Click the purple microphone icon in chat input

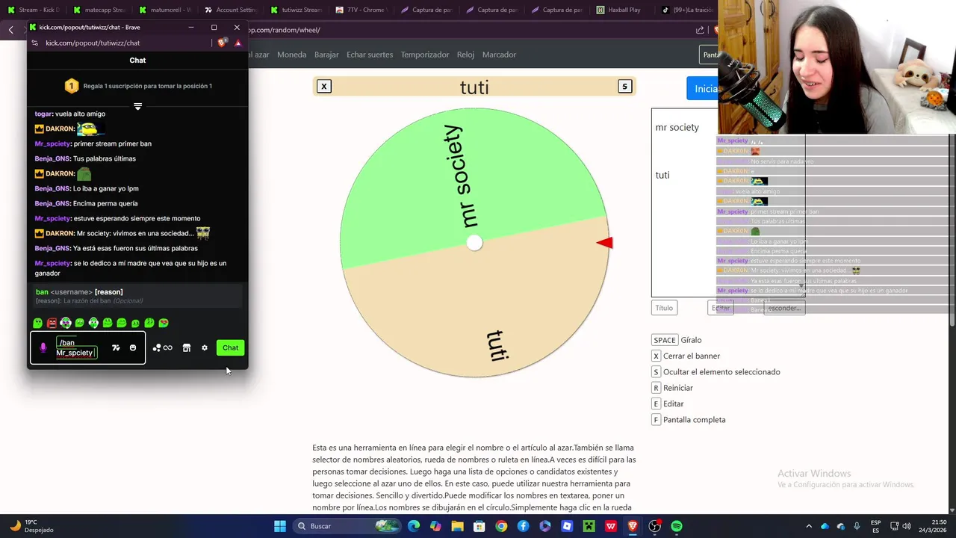click(x=43, y=347)
